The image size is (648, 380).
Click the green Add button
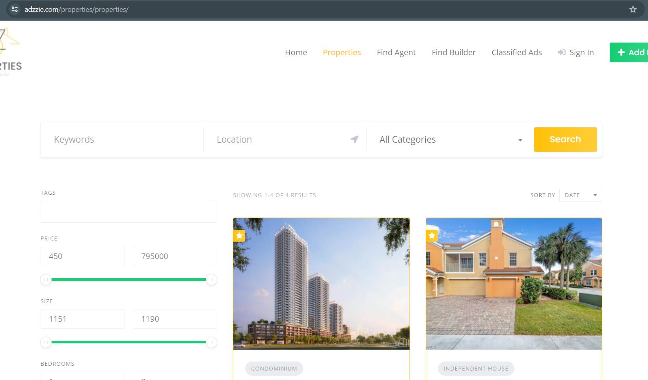point(629,52)
